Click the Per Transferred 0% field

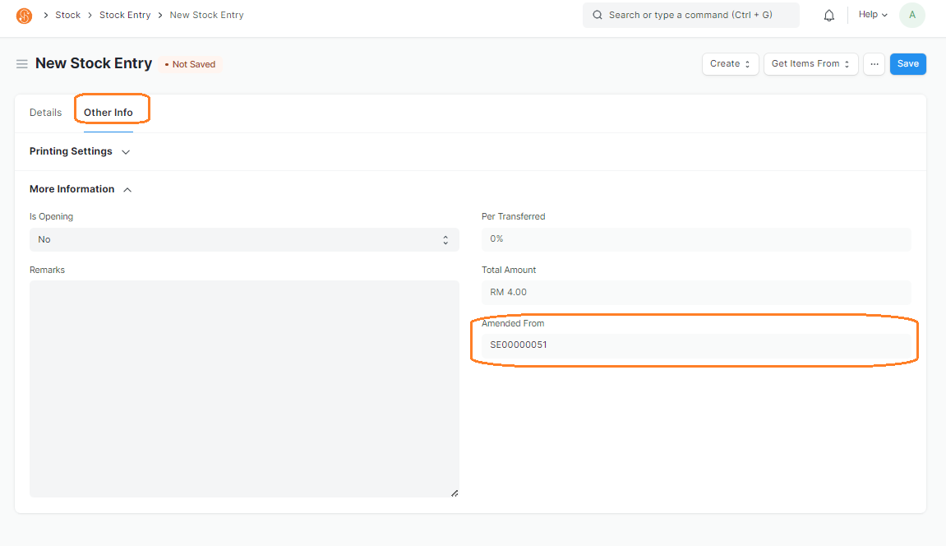696,239
